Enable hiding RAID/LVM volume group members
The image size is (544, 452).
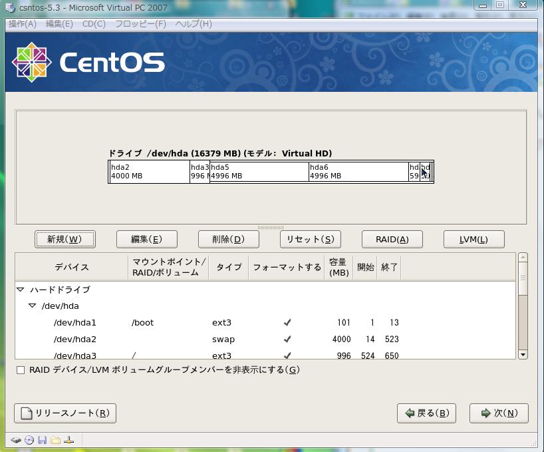point(21,370)
